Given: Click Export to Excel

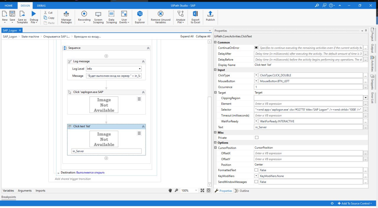Looking at the screenshot, I should 195,17.
